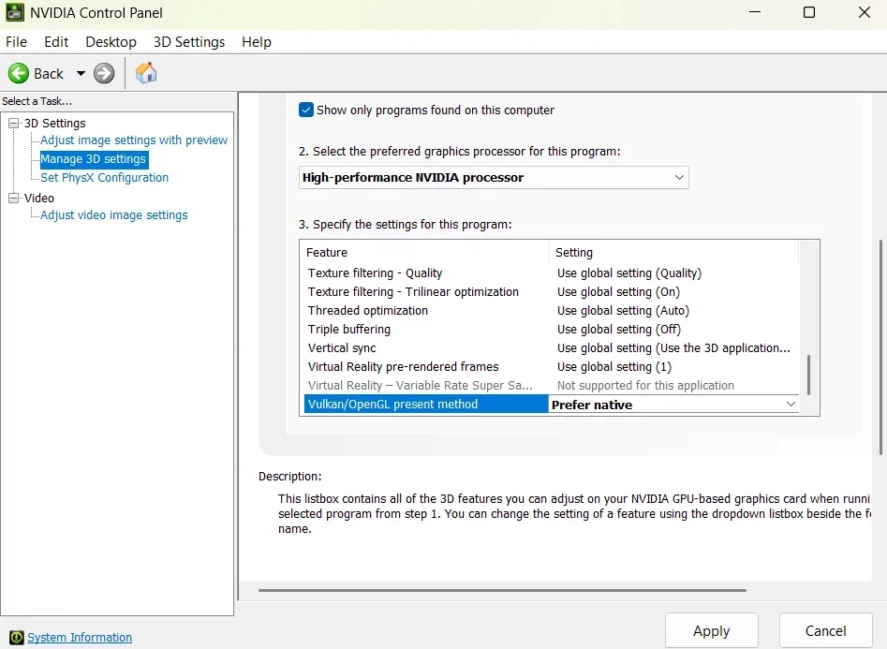Click the Cancel button
Image resolution: width=887 pixels, height=649 pixels.
coord(825,630)
